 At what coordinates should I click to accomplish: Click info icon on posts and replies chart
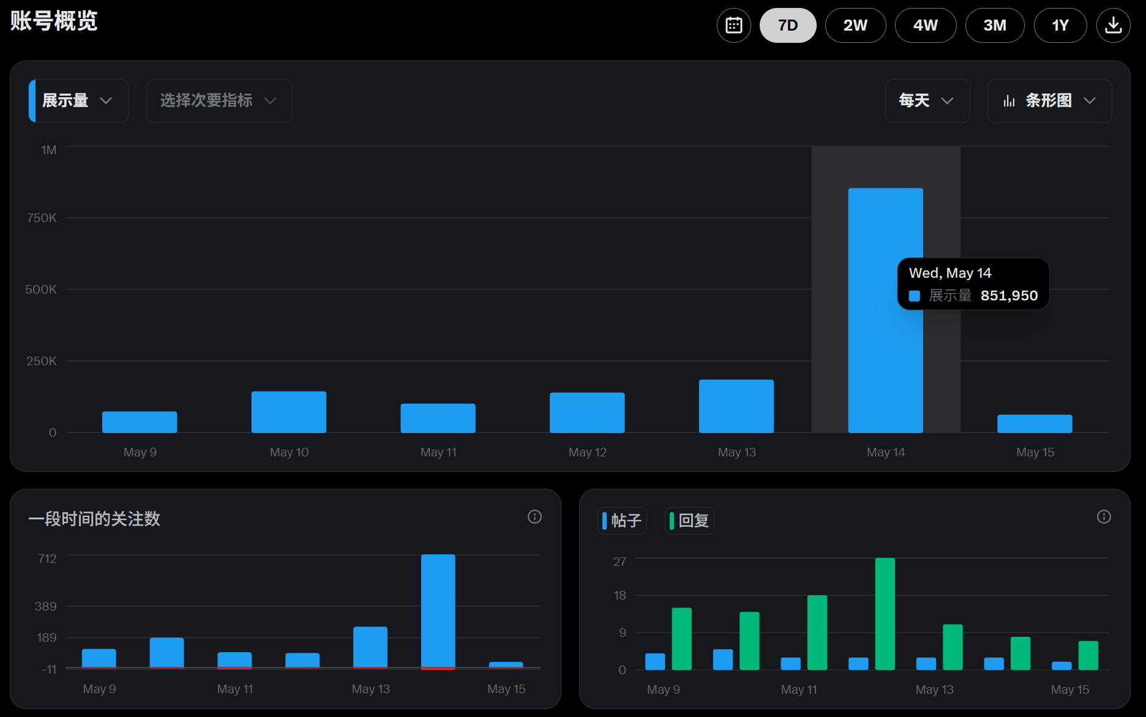pyautogui.click(x=1104, y=517)
